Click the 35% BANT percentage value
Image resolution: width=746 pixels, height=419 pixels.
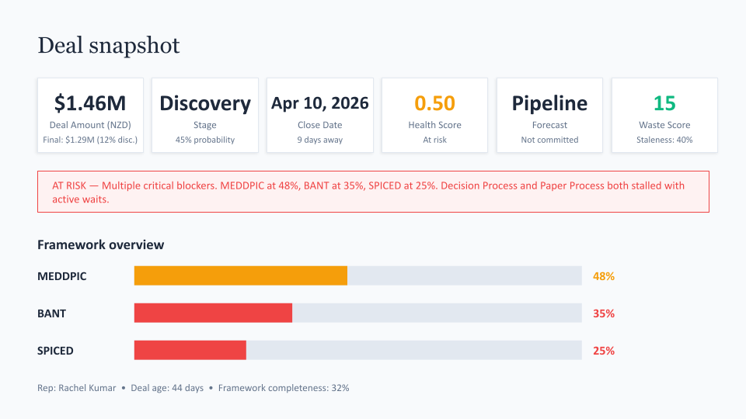[x=604, y=313]
